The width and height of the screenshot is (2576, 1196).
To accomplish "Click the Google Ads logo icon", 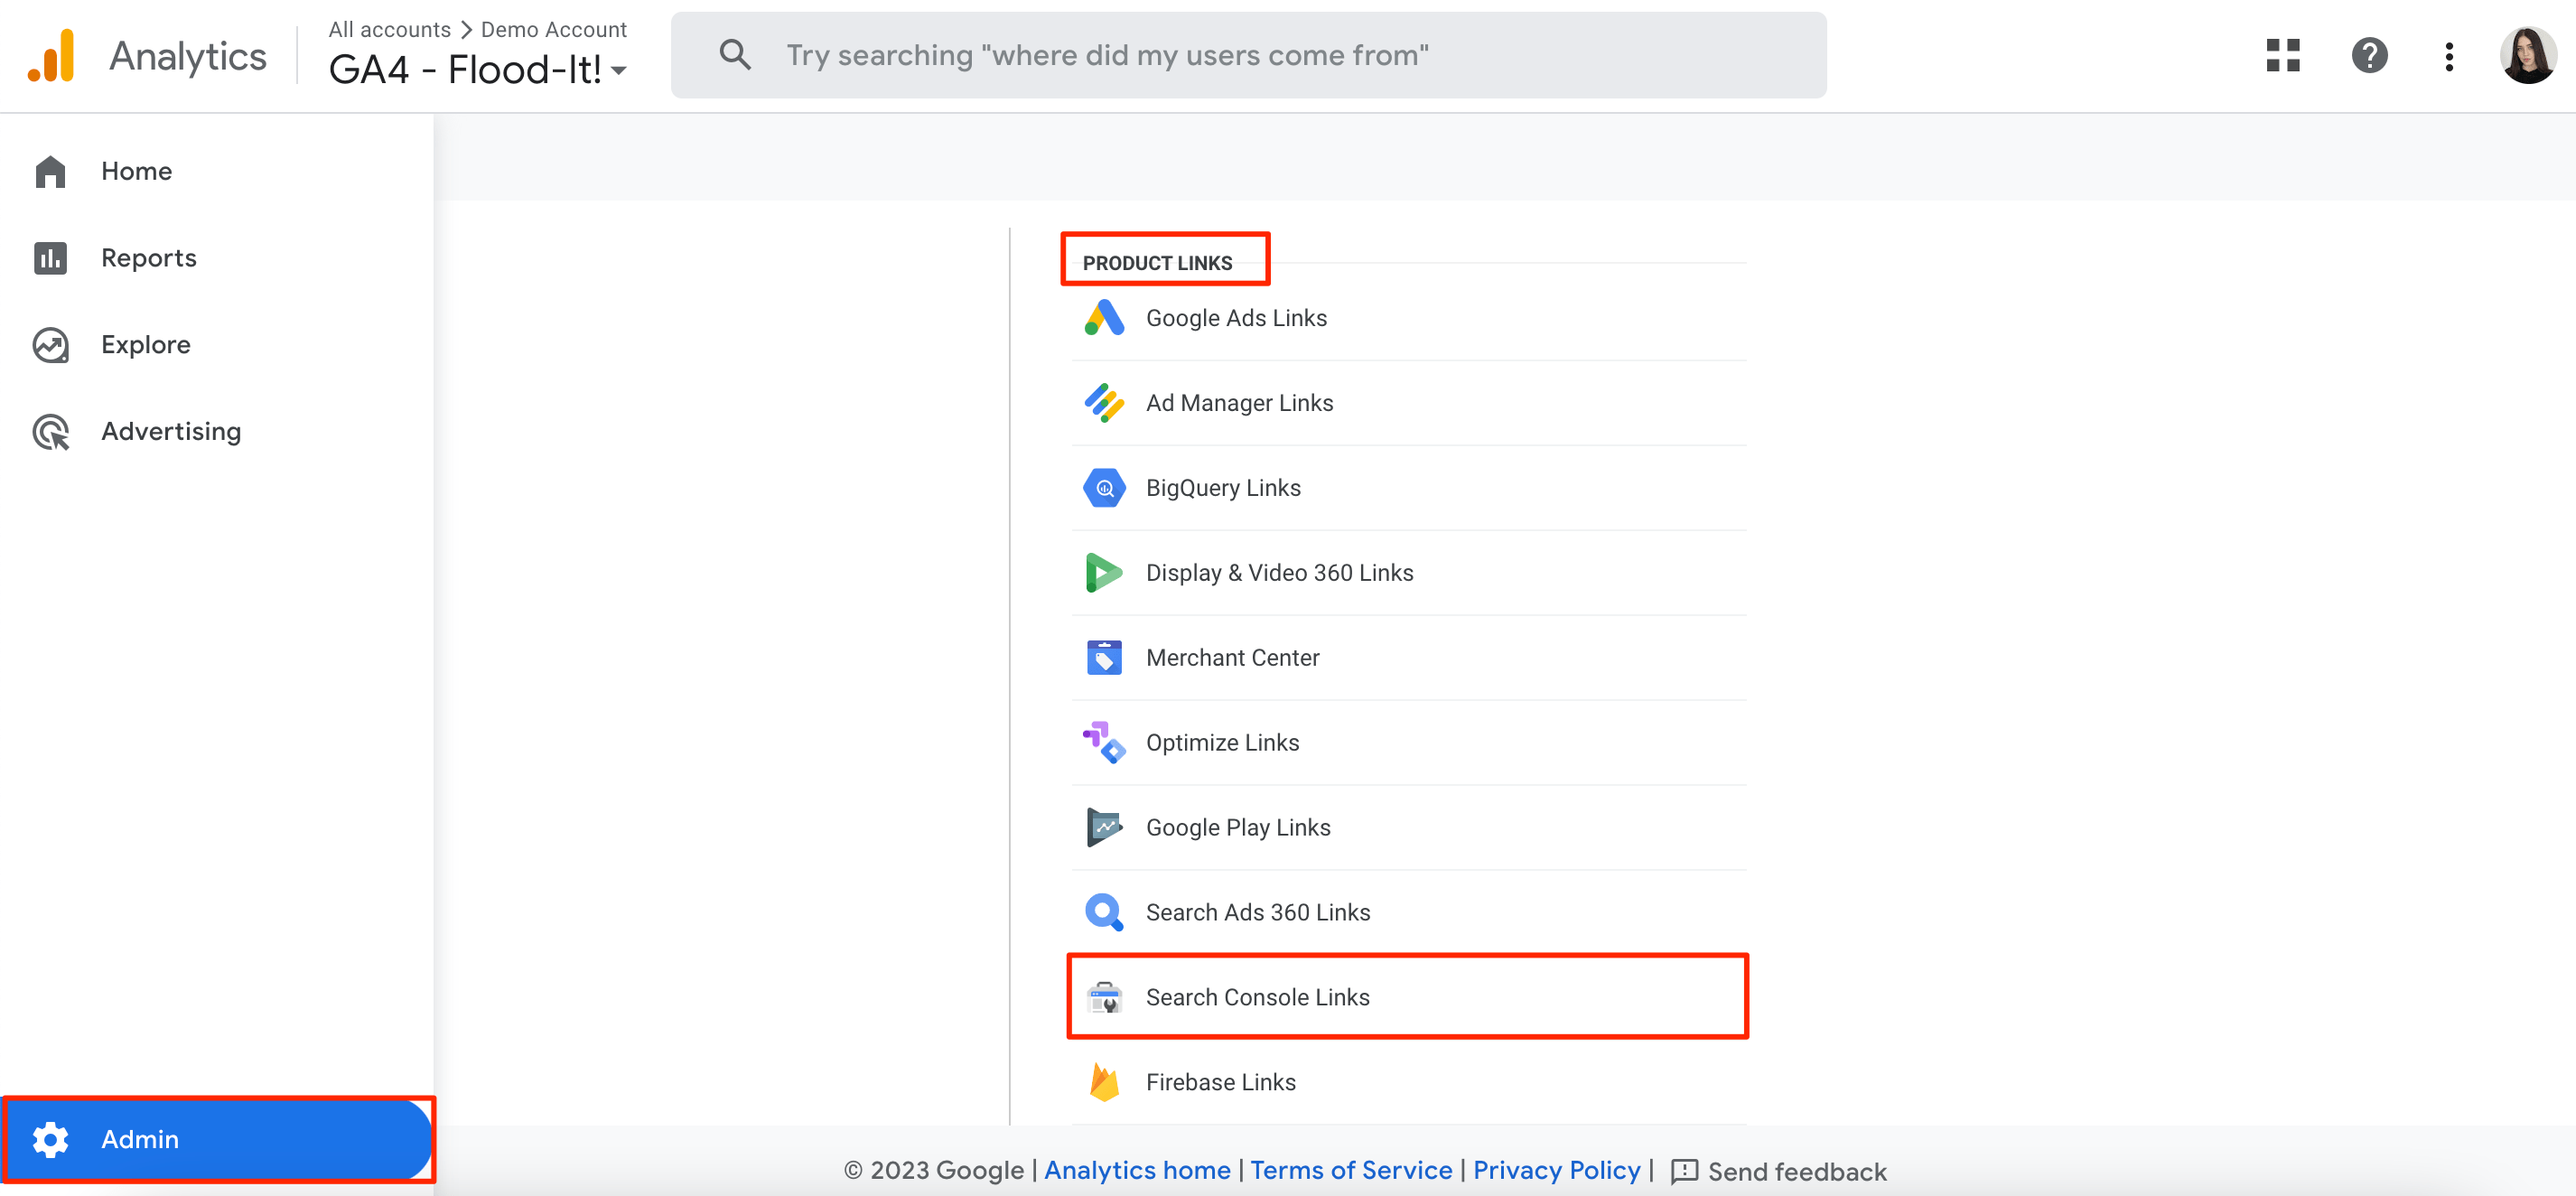I will [x=1104, y=318].
